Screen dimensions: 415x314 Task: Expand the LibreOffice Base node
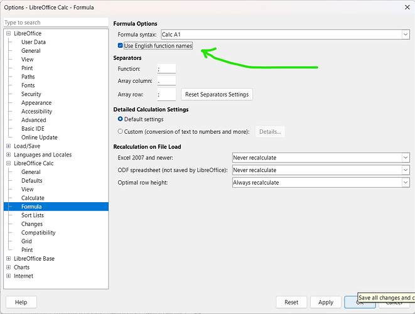point(8,258)
